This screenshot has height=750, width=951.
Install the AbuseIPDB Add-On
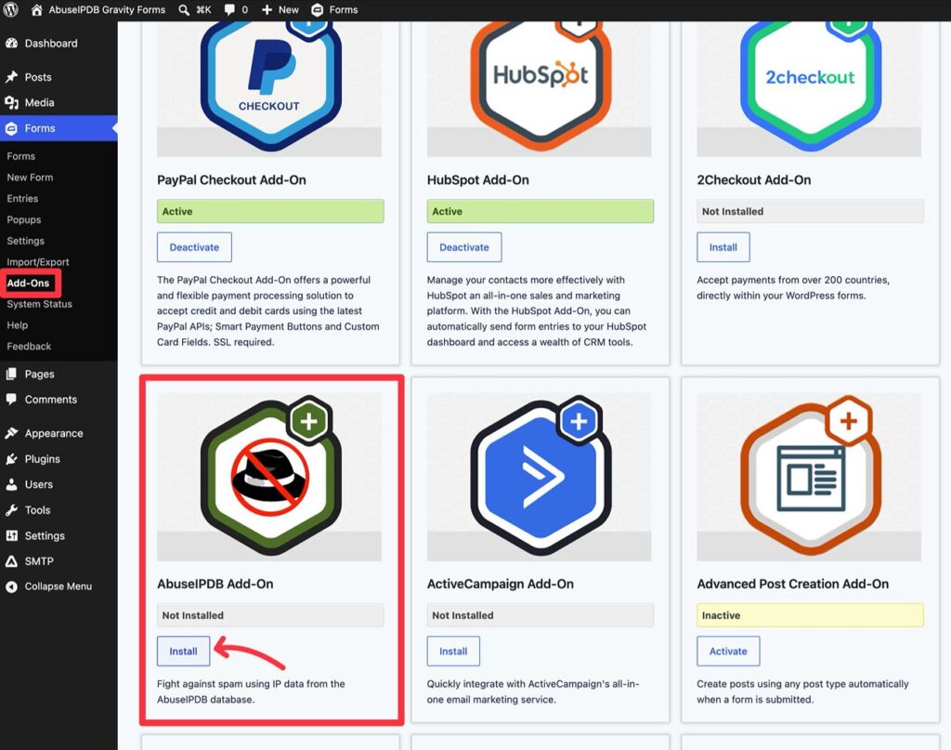(183, 651)
